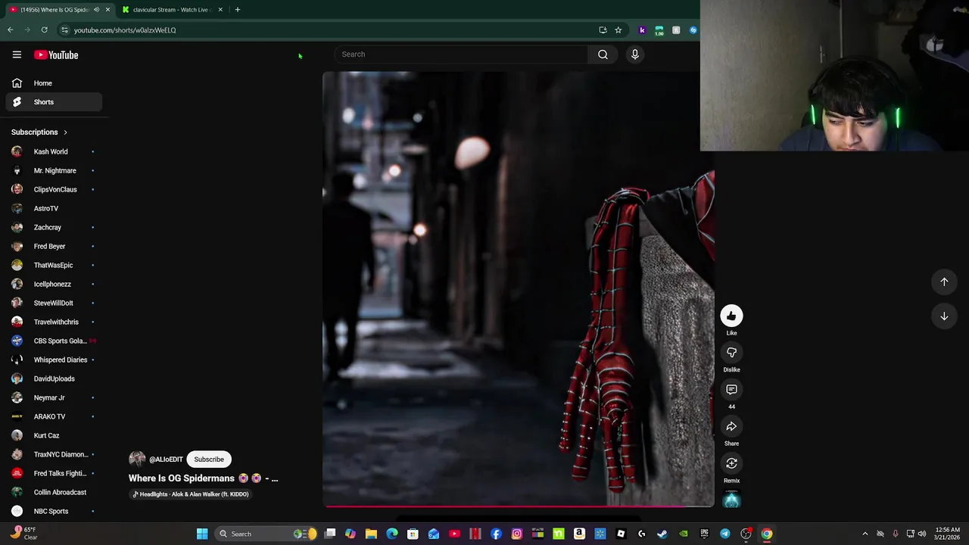Go to Home in sidebar

coord(53,83)
